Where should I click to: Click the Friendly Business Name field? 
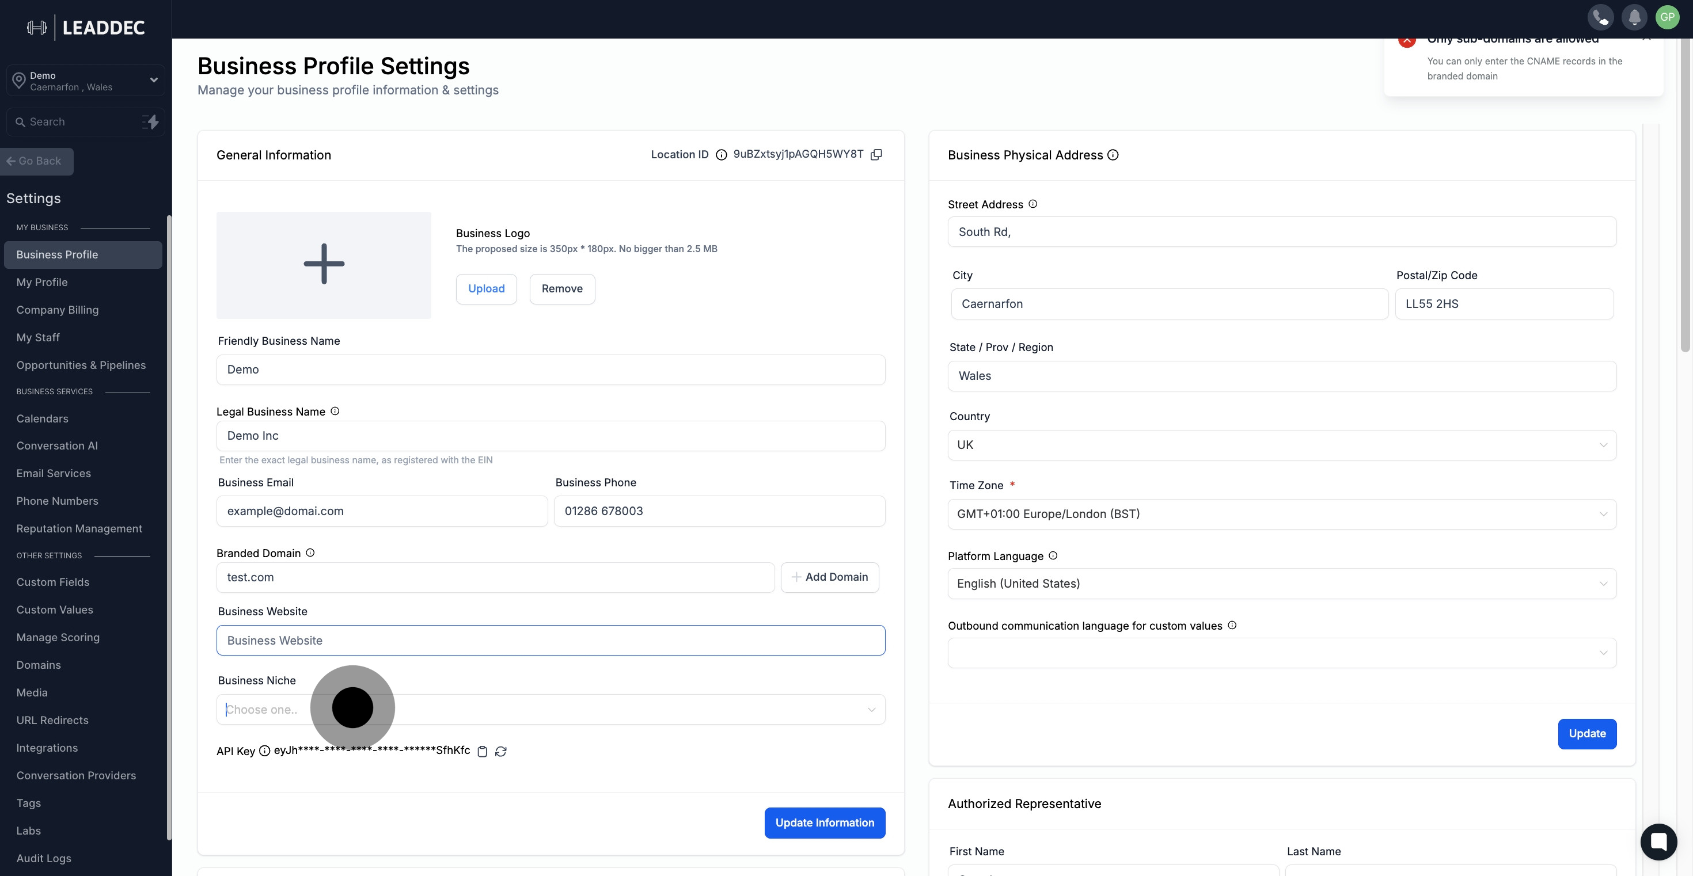click(x=550, y=370)
